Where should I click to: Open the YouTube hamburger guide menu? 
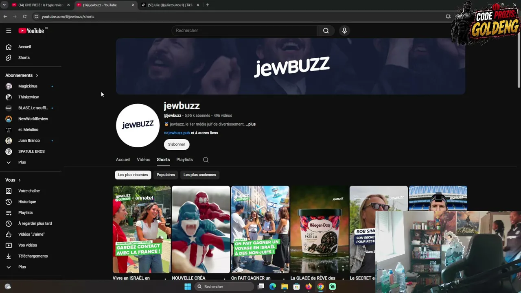click(x=9, y=31)
